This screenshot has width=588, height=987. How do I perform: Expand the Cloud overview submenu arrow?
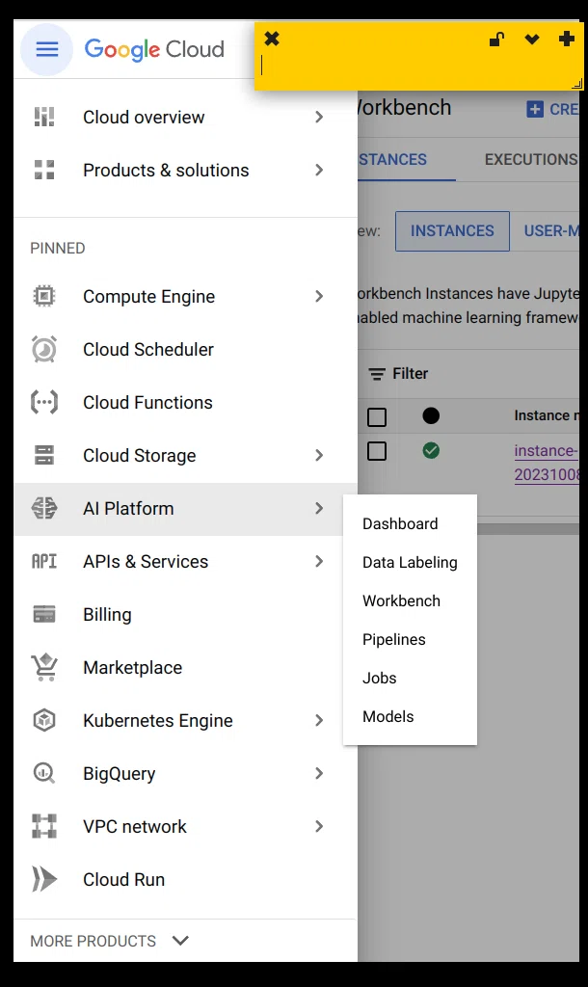[x=319, y=117]
